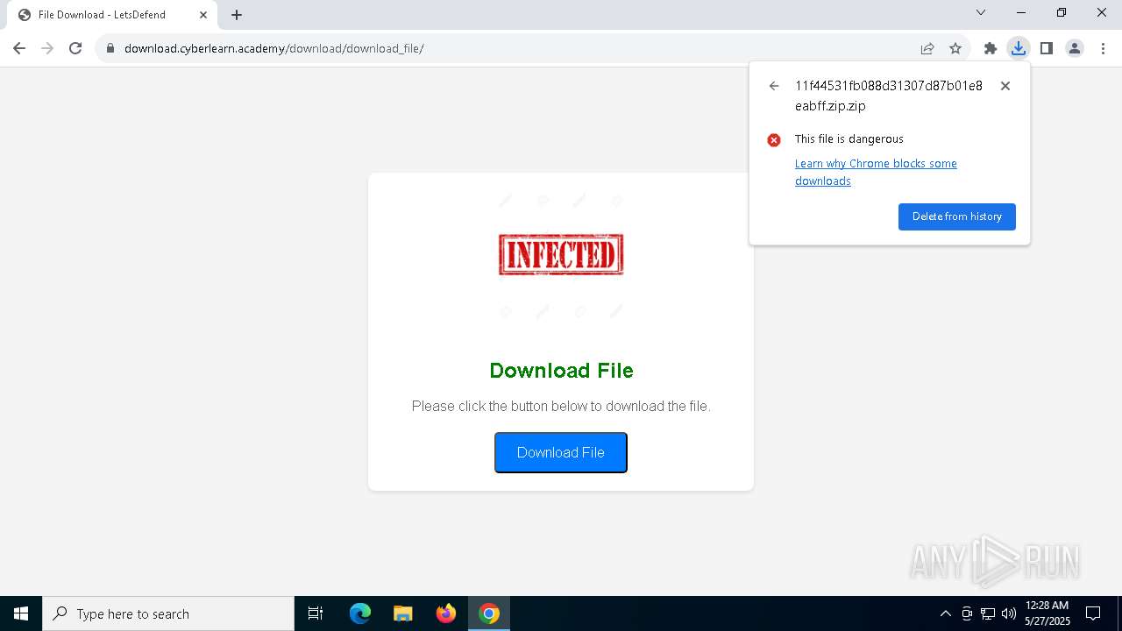Expand the tab search chevron
Screen dimensions: 1122x631
(x=981, y=12)
